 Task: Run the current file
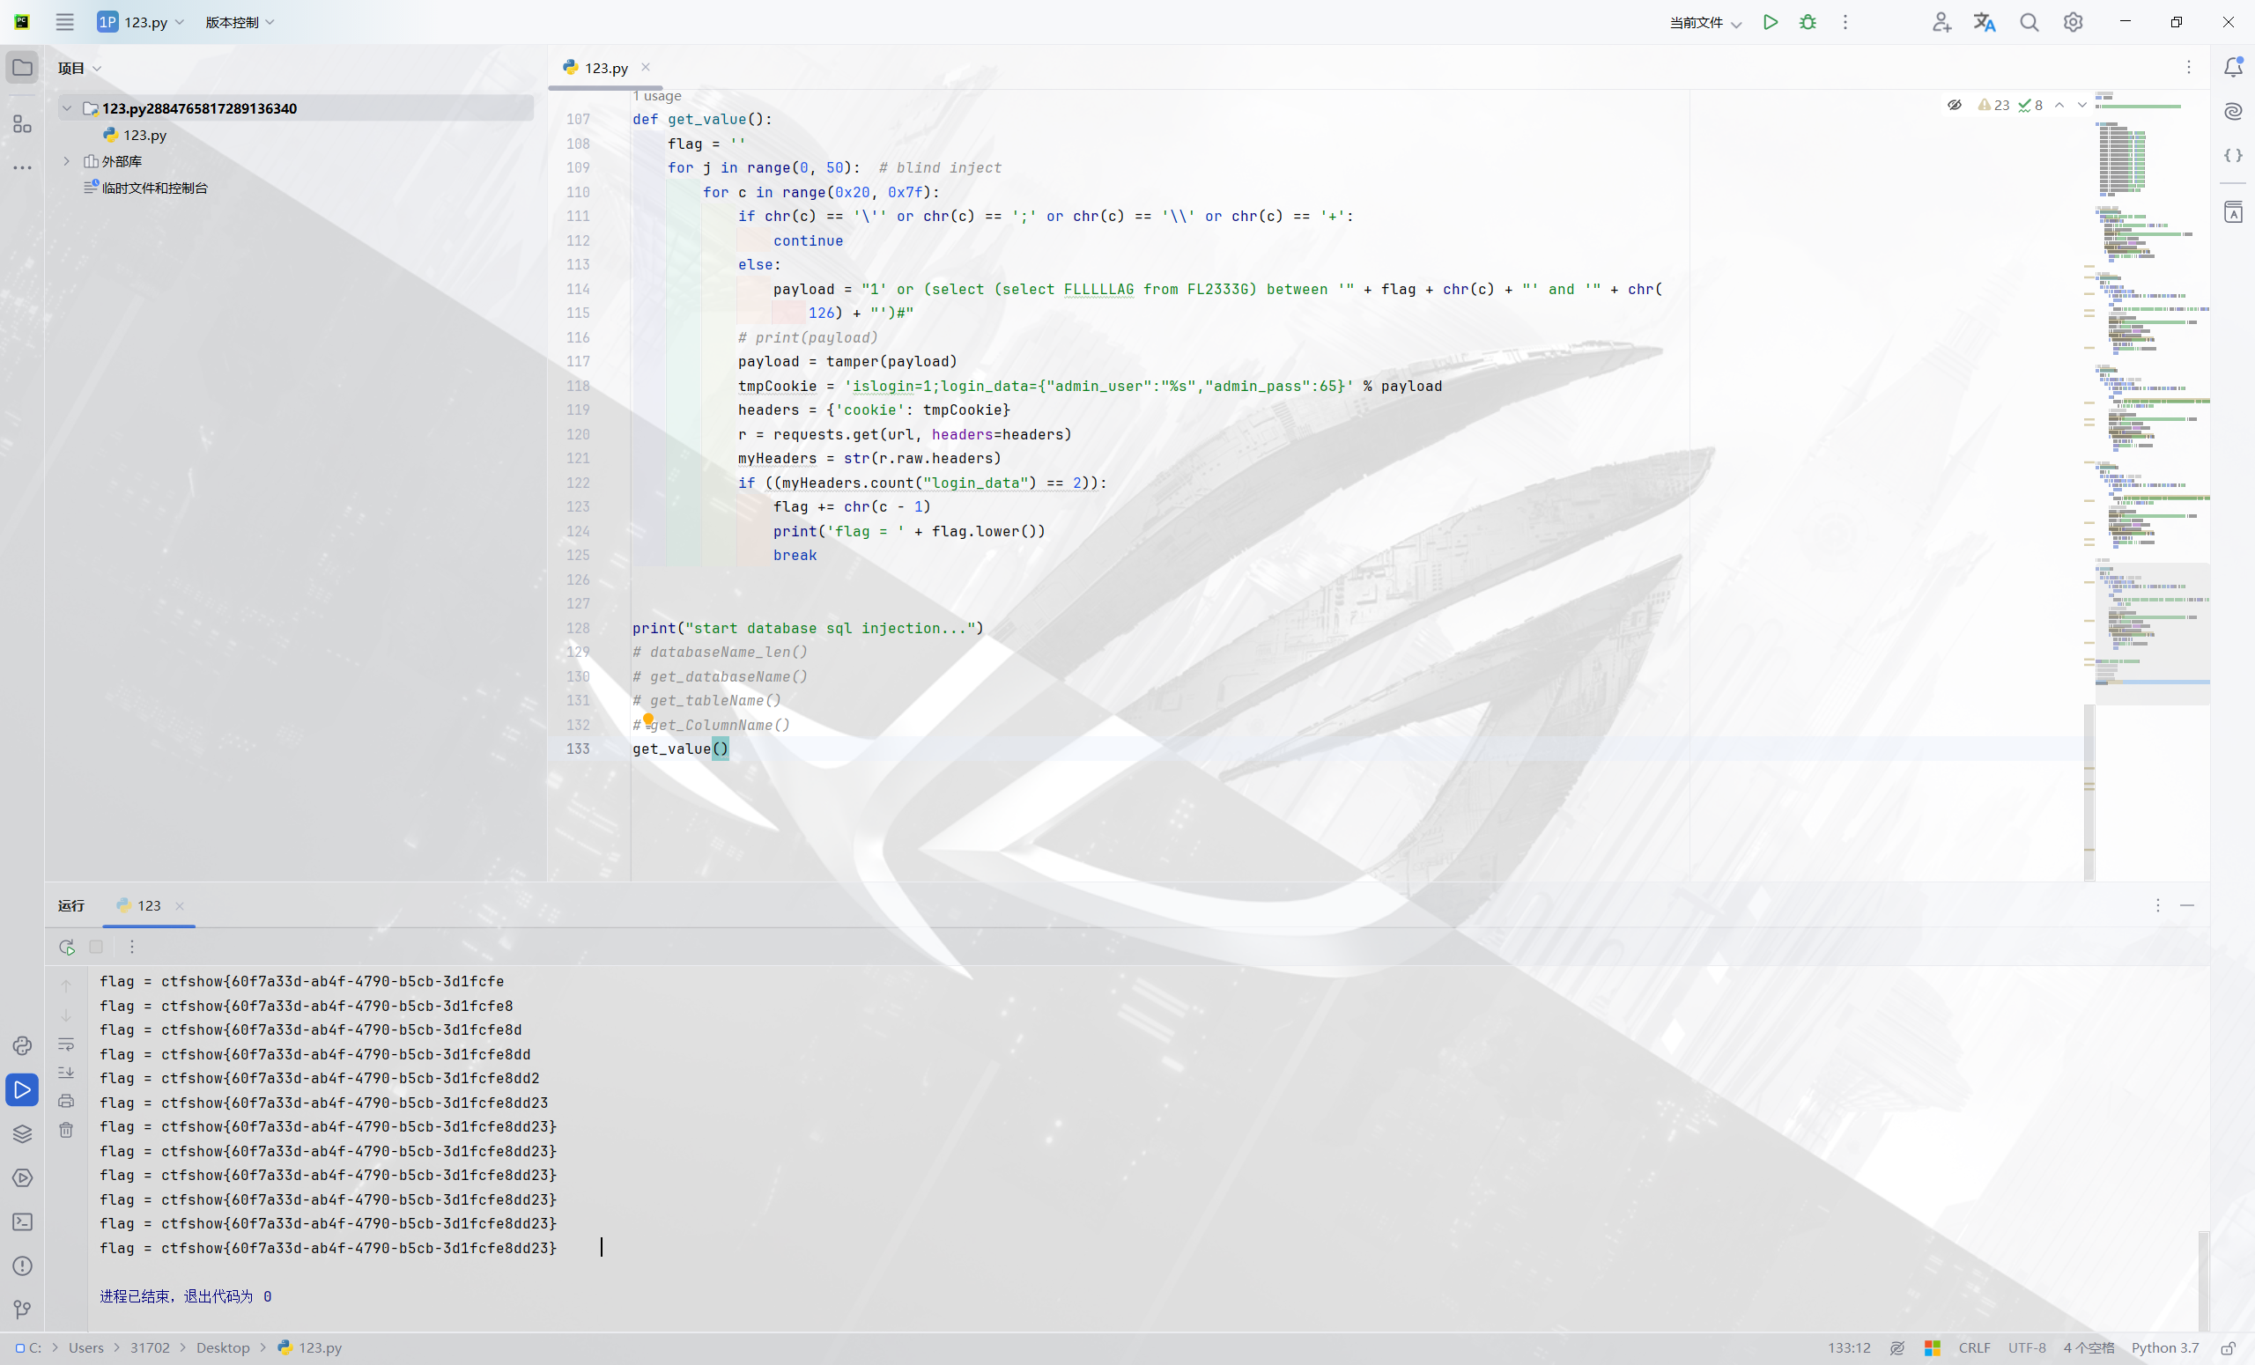coord(1771,22)
